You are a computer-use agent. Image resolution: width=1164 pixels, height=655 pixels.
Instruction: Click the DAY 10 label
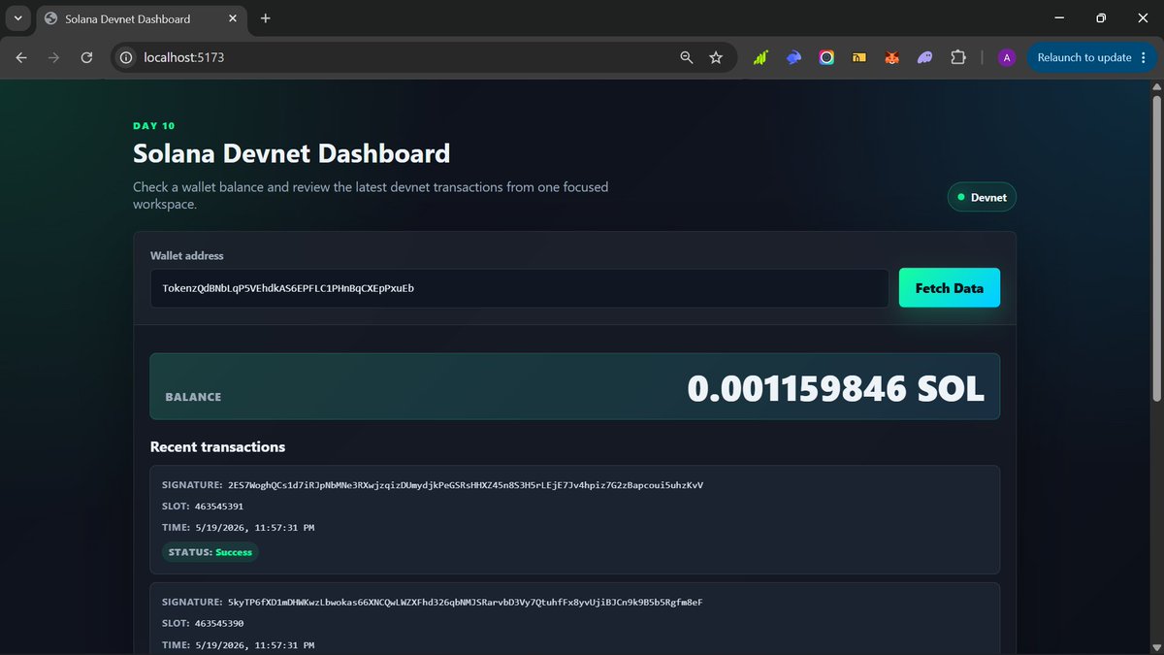pos(154,126)
